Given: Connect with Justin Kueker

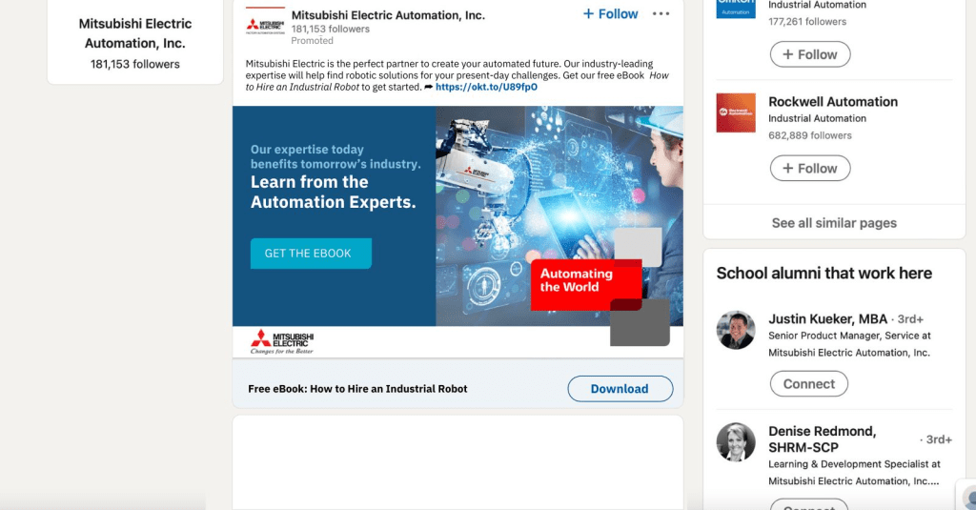Looking at the screenshot, I should click(x=808, y=383).
